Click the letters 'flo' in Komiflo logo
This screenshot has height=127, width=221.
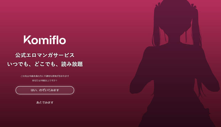pyautogui.click(x=59, y=40)
